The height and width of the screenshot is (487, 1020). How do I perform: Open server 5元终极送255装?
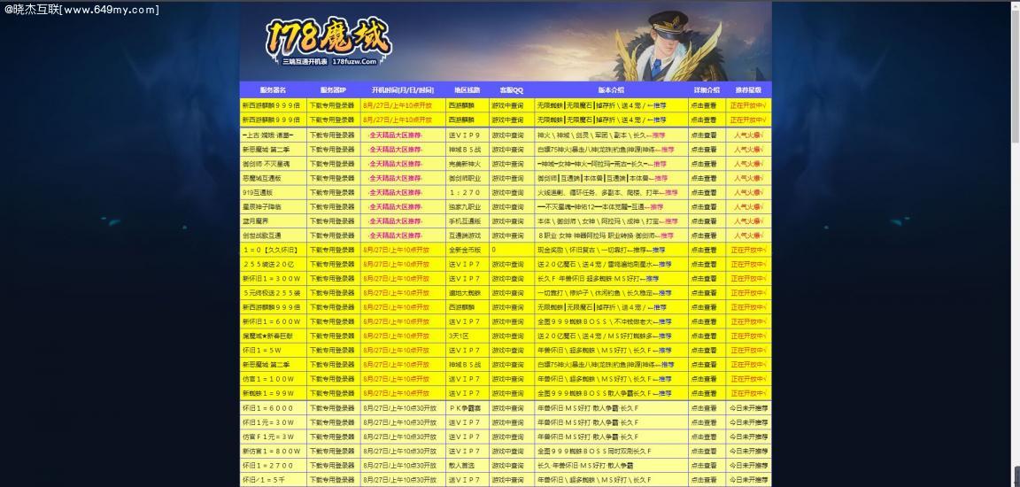tap(271, 292)
